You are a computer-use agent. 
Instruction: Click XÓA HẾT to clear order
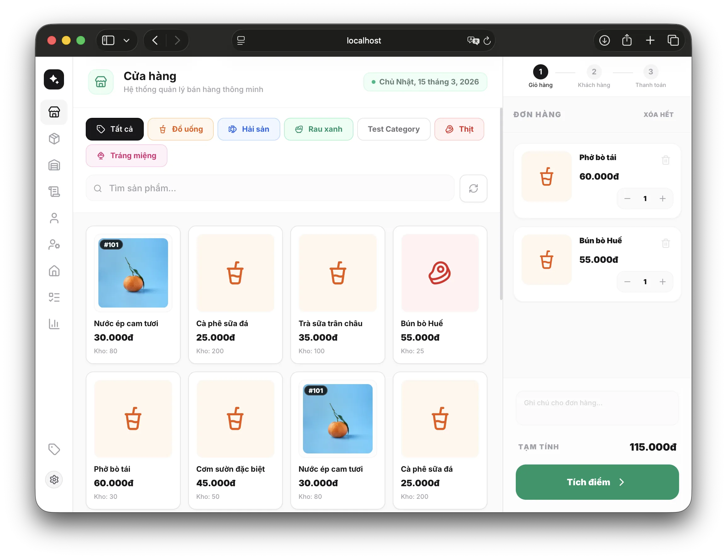click(x=658, y=114)
